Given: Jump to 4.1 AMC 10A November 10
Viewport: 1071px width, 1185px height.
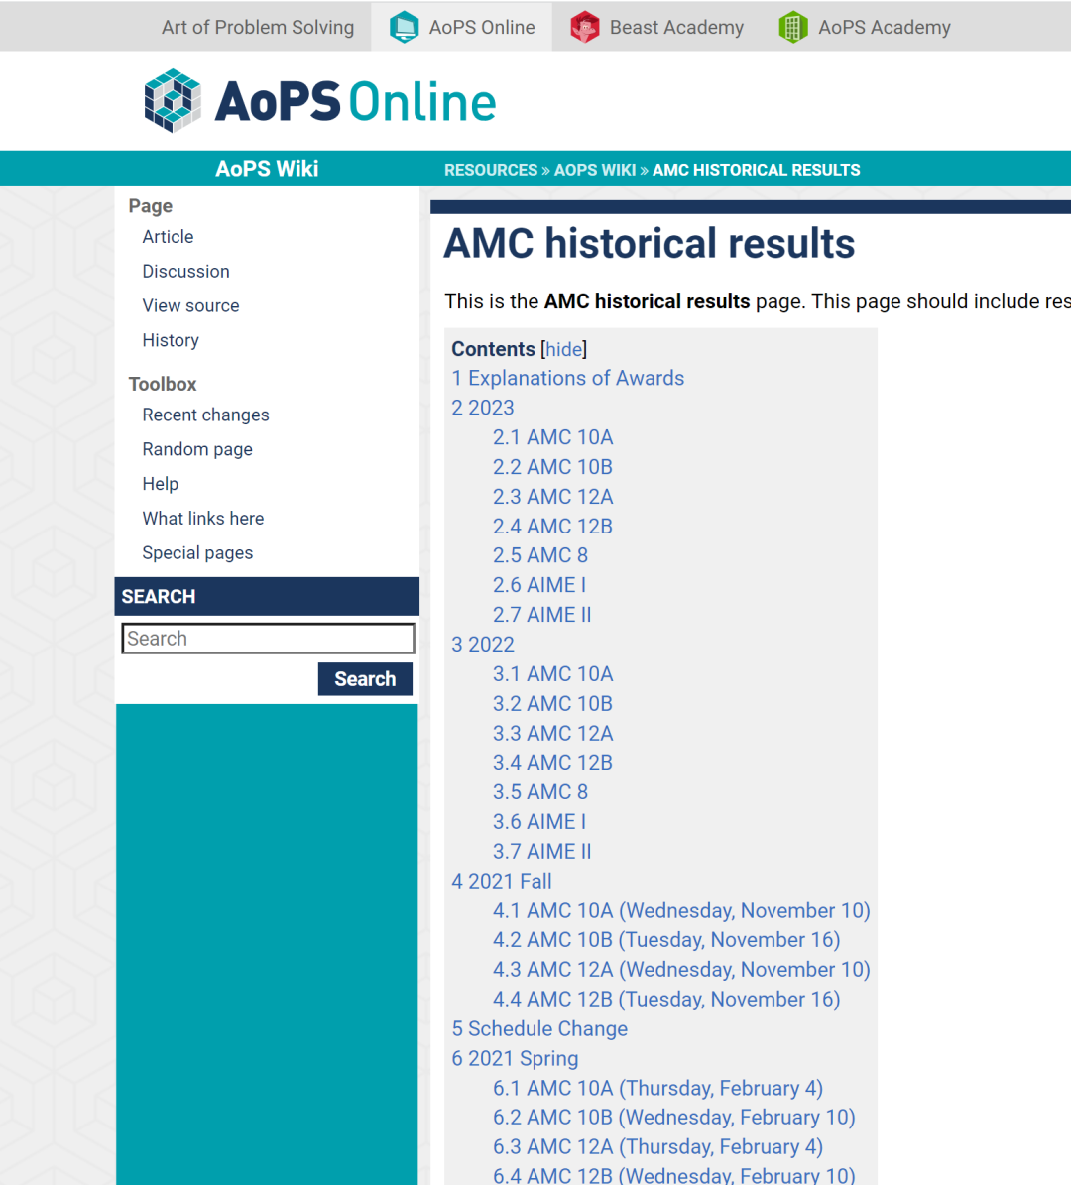Looking at the screenshot, I should [681, 910].
